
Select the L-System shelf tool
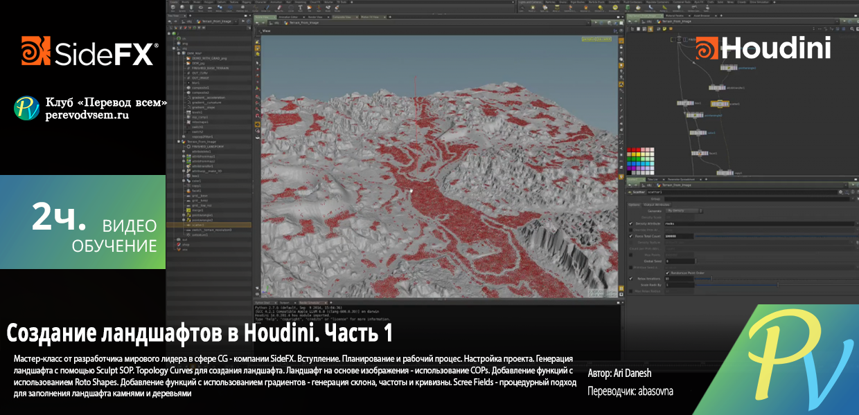point(229,8)
